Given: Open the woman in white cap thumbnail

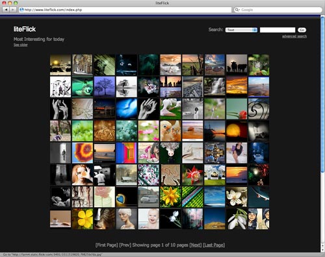Looking at the screenshot, I should pyautogui.click(x=127, y=219).
